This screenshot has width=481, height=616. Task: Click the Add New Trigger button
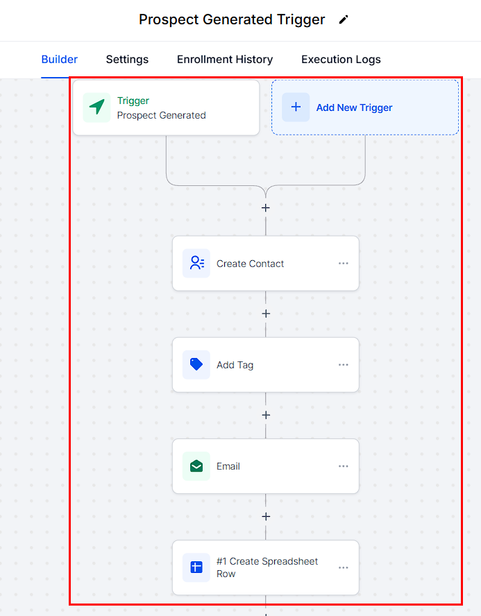point(364,108)
